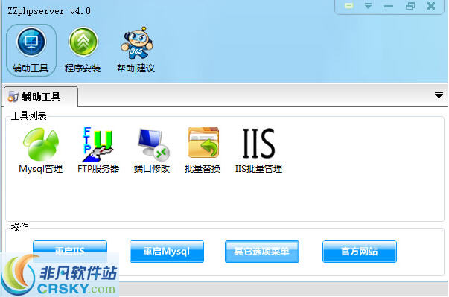Select the 辅助工具 tab

coord(41,97)
